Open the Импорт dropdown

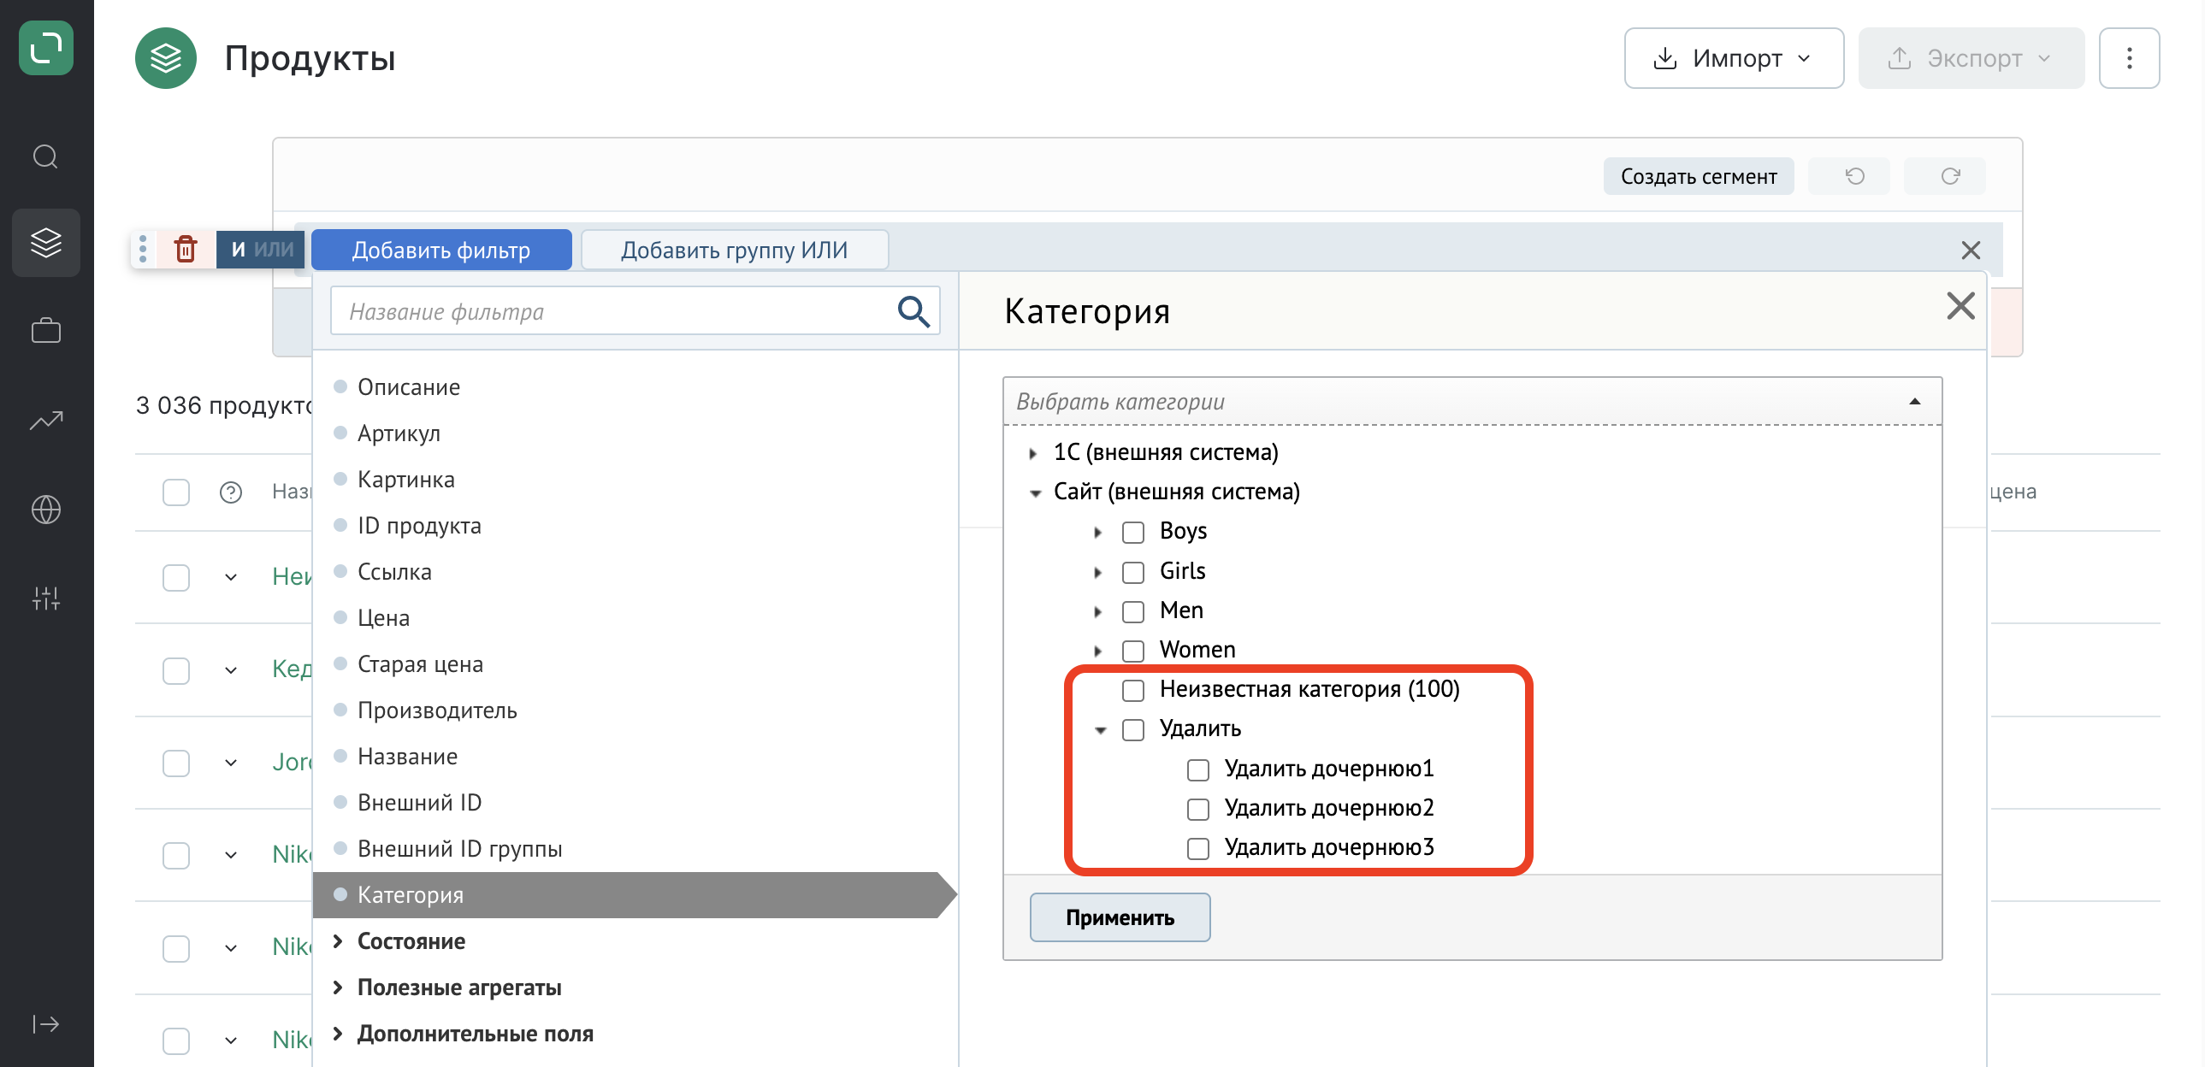click(x=1734, y=58)
